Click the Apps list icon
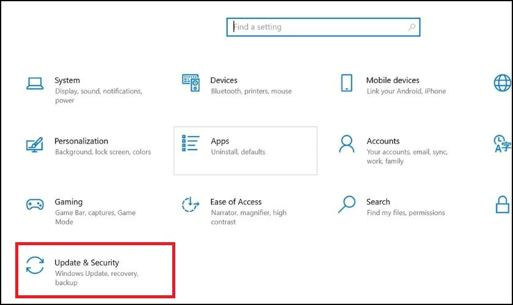 point(191,143)
